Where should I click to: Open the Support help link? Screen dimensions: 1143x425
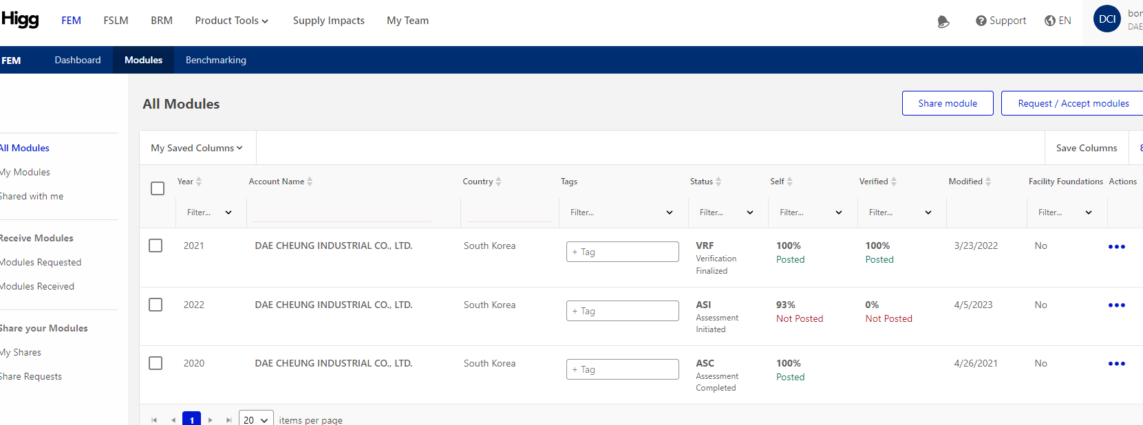[x=1001, y=21]
